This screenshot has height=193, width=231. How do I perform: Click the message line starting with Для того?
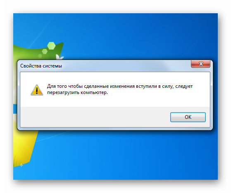120,86
